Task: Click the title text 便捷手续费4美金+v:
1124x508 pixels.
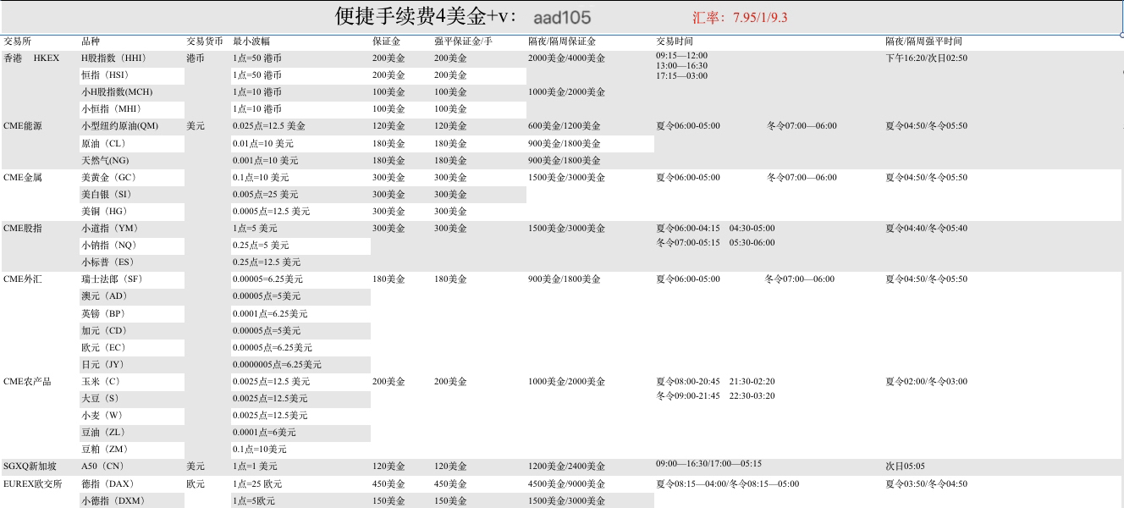Action: click(x=427, y=16)
